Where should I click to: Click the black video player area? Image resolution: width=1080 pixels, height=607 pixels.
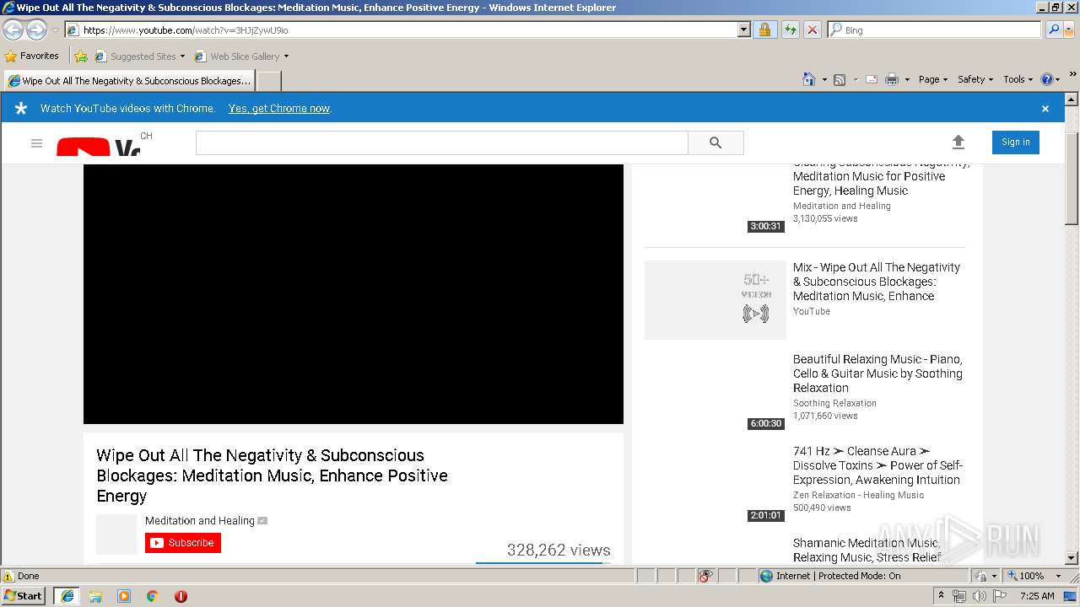coord(354,294)
